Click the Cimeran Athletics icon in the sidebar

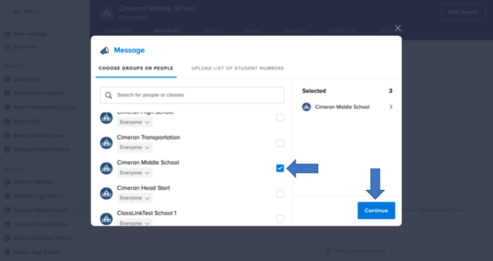point(7,182)
